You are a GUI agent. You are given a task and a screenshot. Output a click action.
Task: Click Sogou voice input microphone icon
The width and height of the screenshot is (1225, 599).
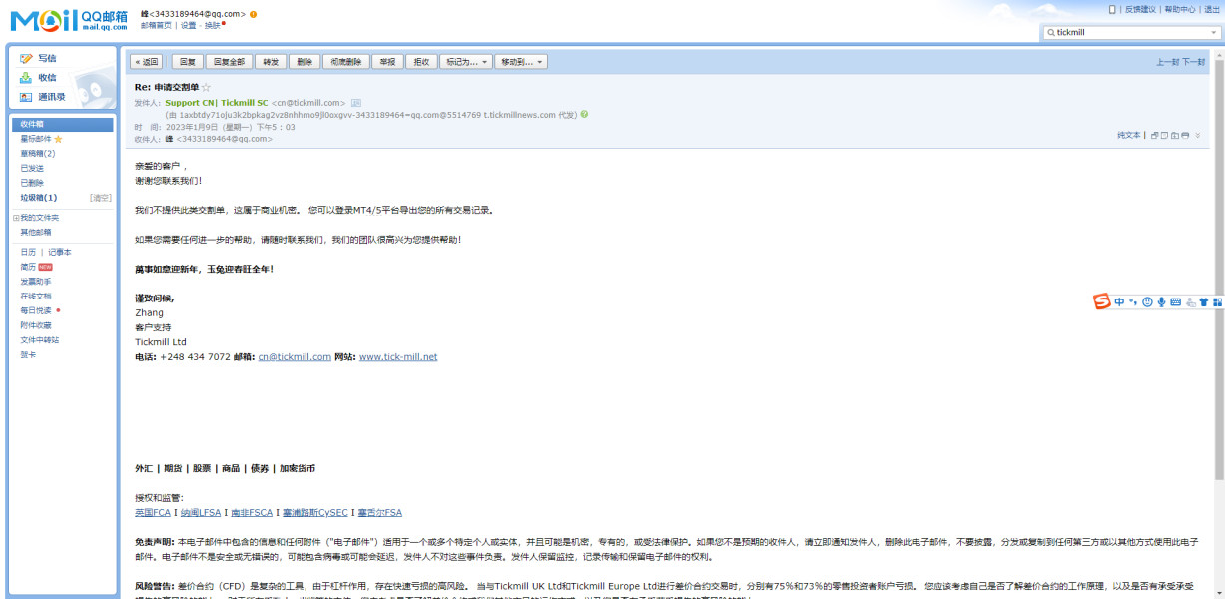coord(1161,301)
